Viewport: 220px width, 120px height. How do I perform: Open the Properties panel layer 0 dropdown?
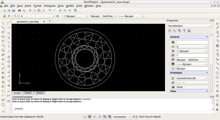tap(192, 47)
